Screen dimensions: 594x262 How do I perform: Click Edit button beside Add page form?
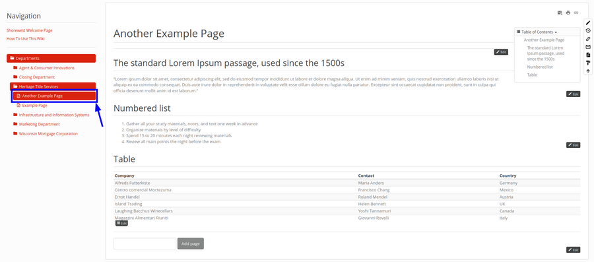[x=573, y=250]
